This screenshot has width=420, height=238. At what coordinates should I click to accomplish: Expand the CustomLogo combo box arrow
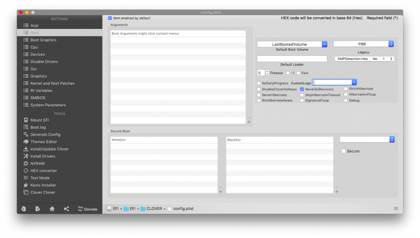click(x=354, y=82)
